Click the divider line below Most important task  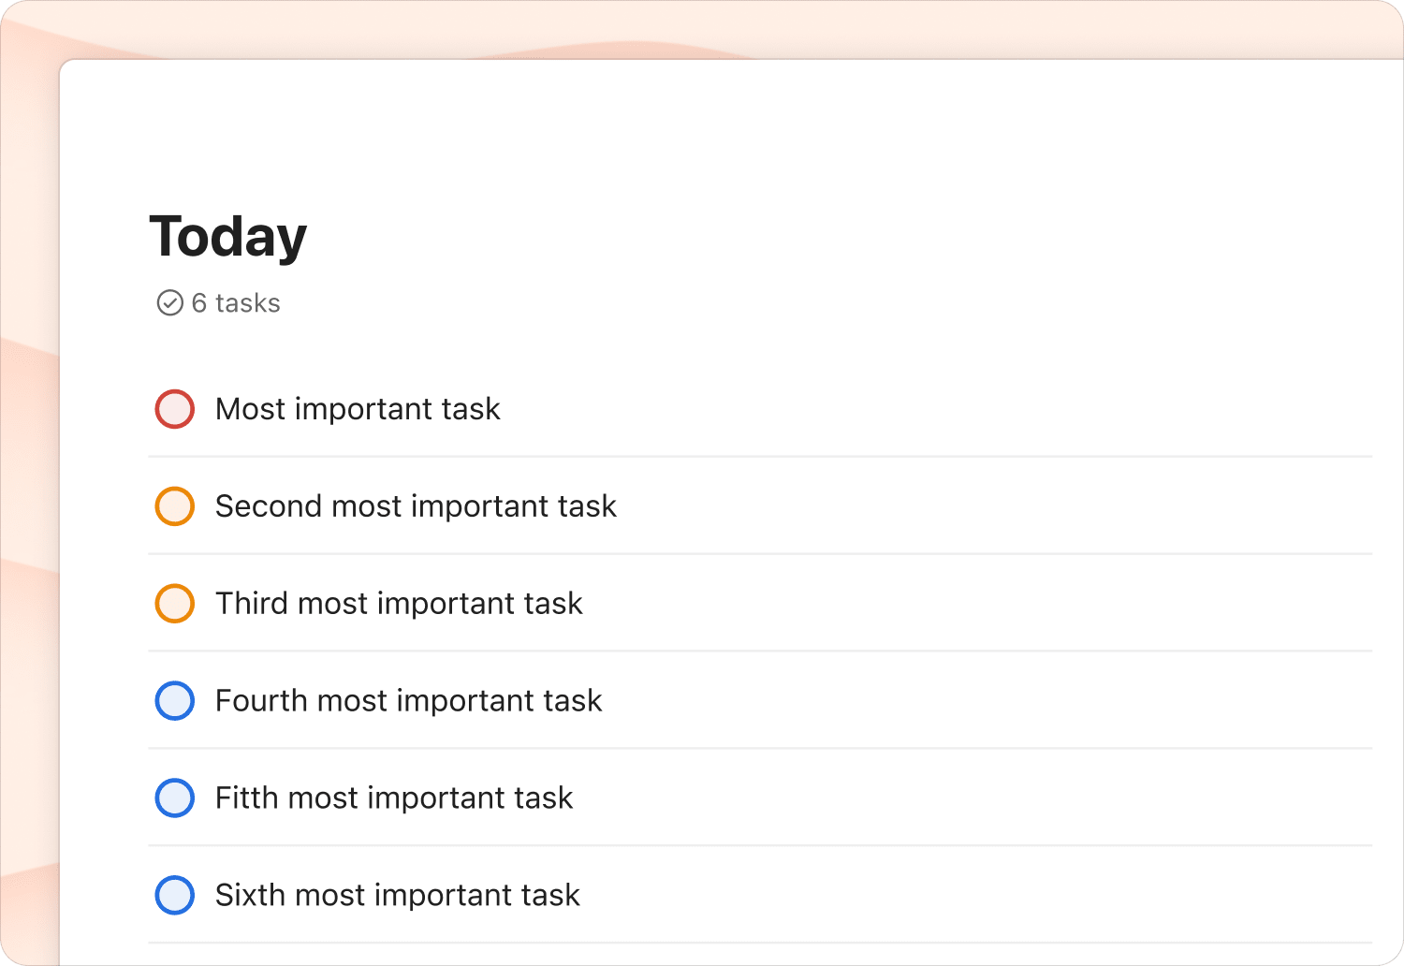pyautogui.click(x=760, y=457)
